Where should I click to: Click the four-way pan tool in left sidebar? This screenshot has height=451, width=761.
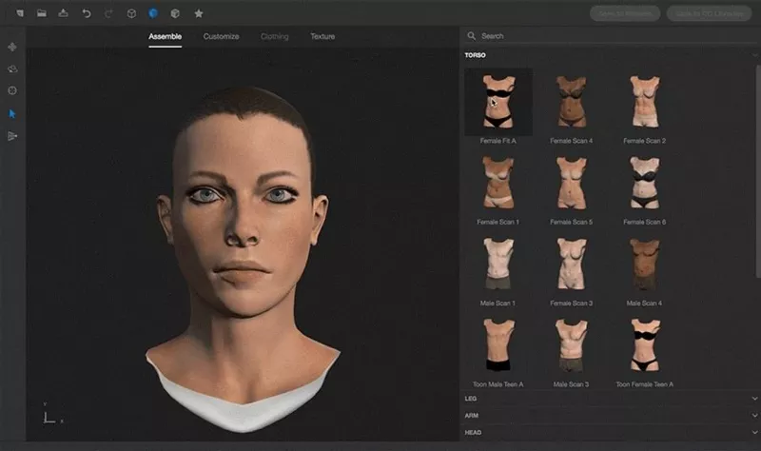pyautogui.click(x=12, y=47)
